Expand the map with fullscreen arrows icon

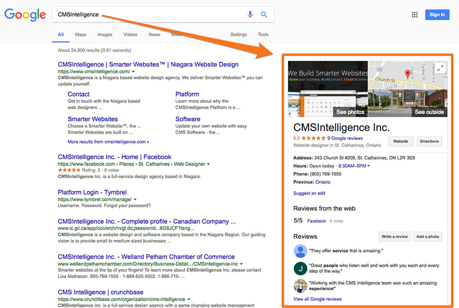pyautogui.click(x=440, y=68)
